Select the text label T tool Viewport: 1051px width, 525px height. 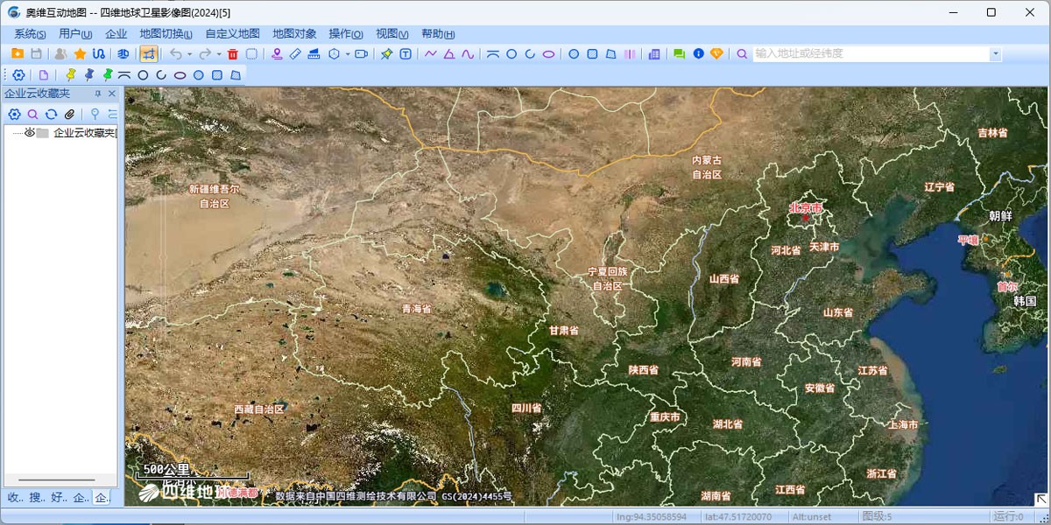406,54
